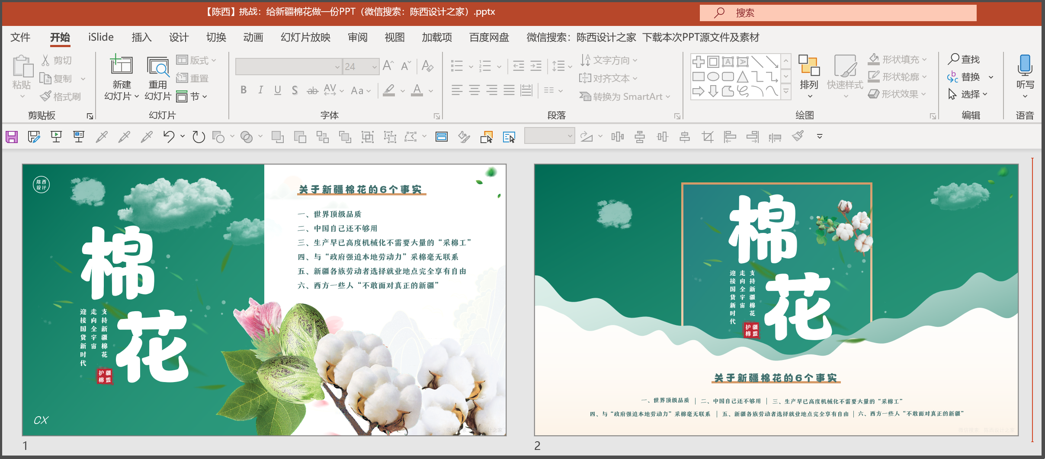Open the font size dropdown showing 24
Screen dimensions: 1045x459
[x=375, y=67]
